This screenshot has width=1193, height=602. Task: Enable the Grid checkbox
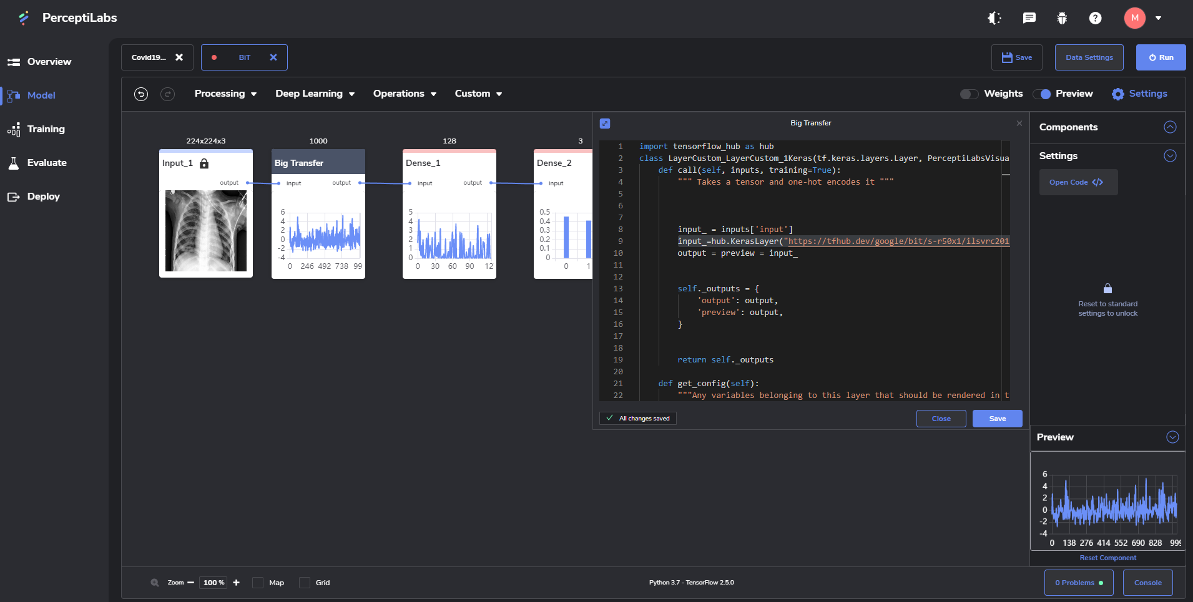[x=305, y=583]
